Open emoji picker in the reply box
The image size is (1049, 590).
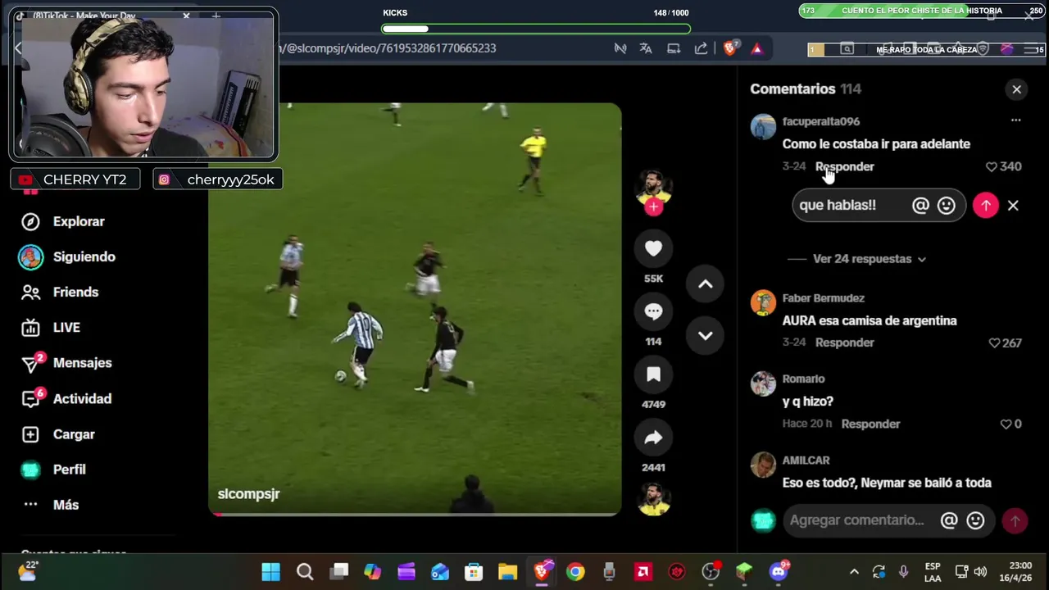pos(946,206)
